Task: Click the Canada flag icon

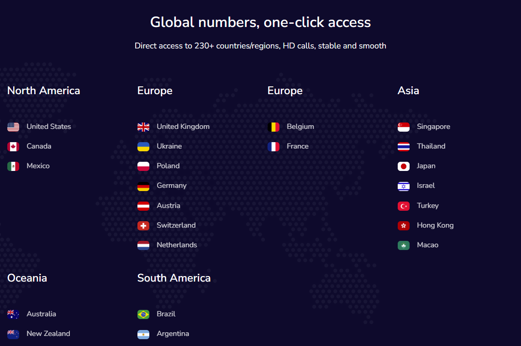Action: point(13,147)
